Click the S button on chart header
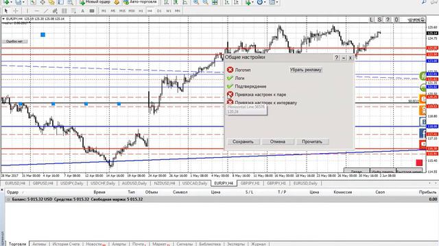 pyautogui.click(x=379, y=20)
